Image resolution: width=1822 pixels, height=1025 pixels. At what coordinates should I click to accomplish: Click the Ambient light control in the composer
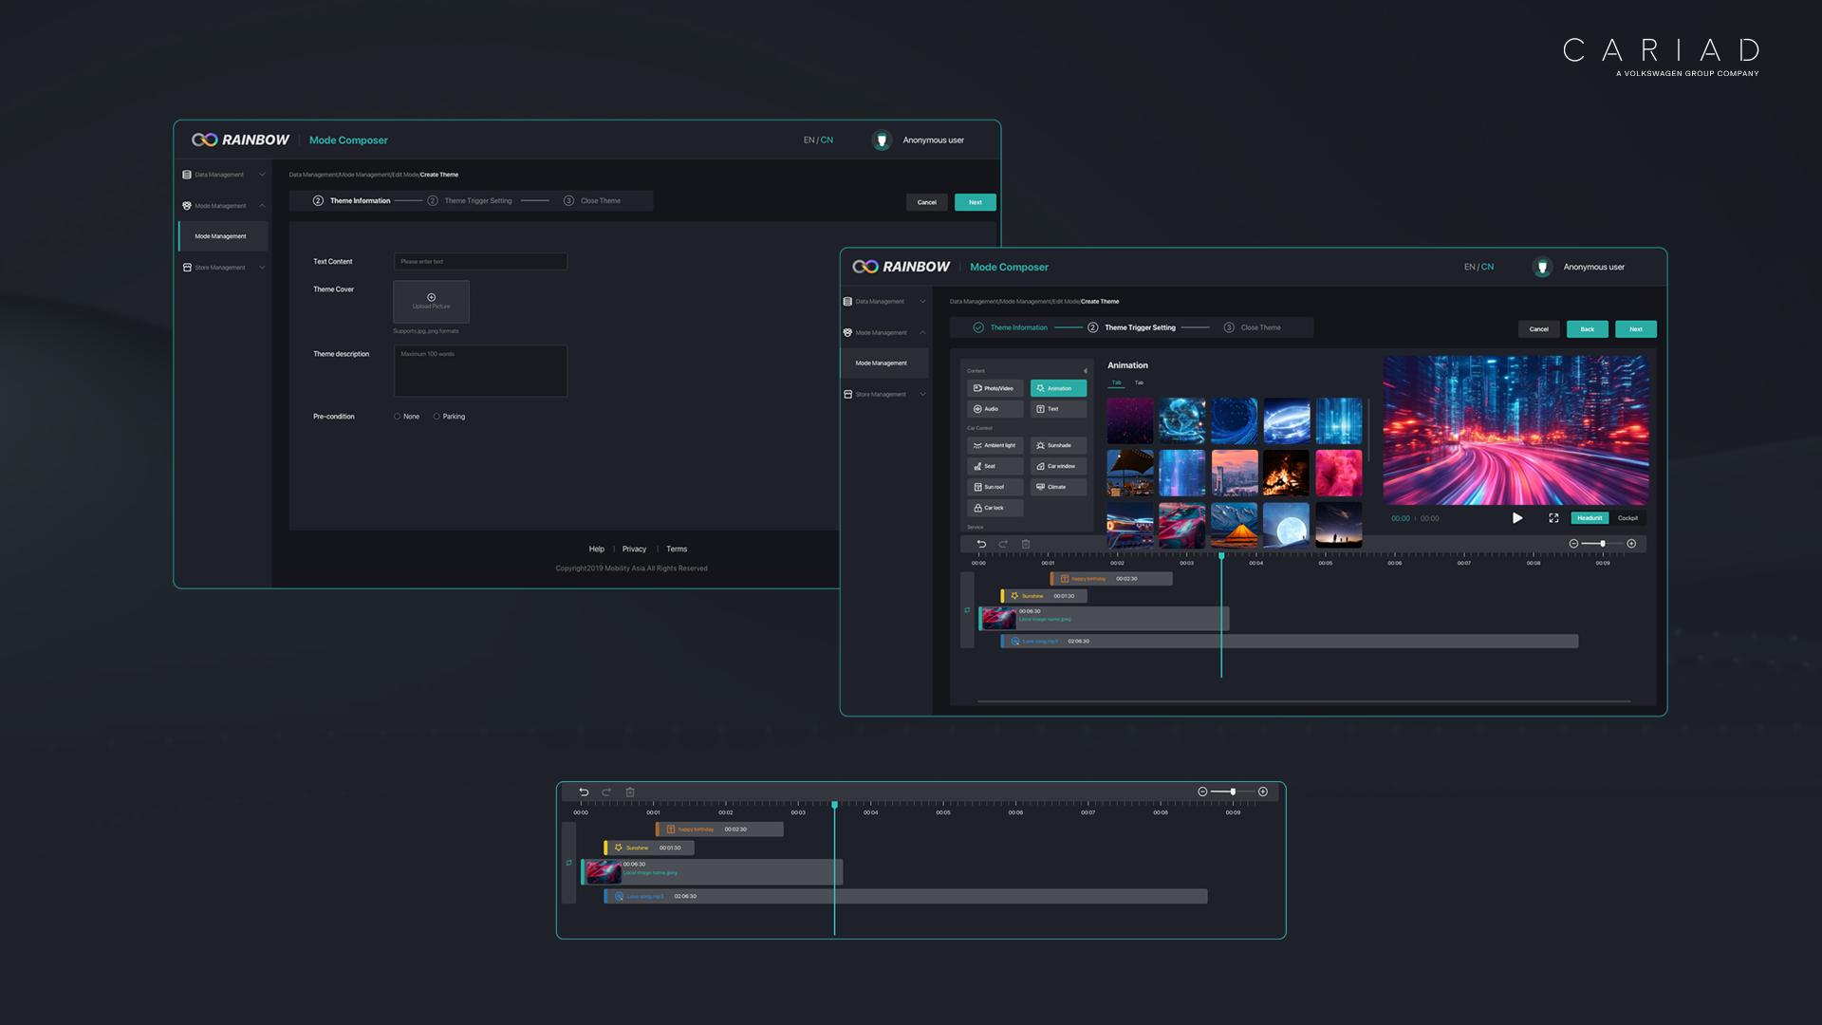click(x=995, y=445)
